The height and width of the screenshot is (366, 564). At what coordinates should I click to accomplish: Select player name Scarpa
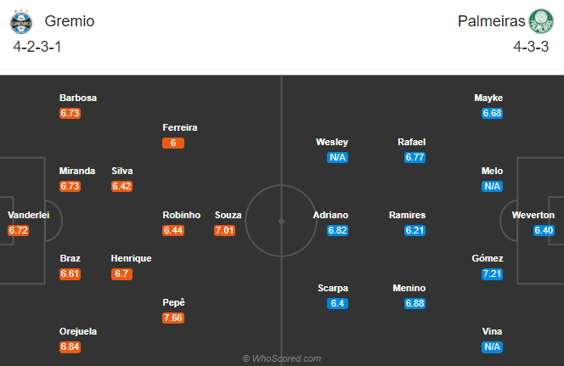333,288
